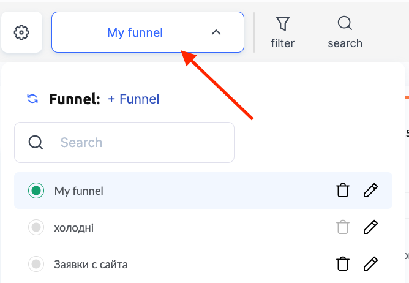
Task: Select the холодні radio button
Action: [36, 227]
